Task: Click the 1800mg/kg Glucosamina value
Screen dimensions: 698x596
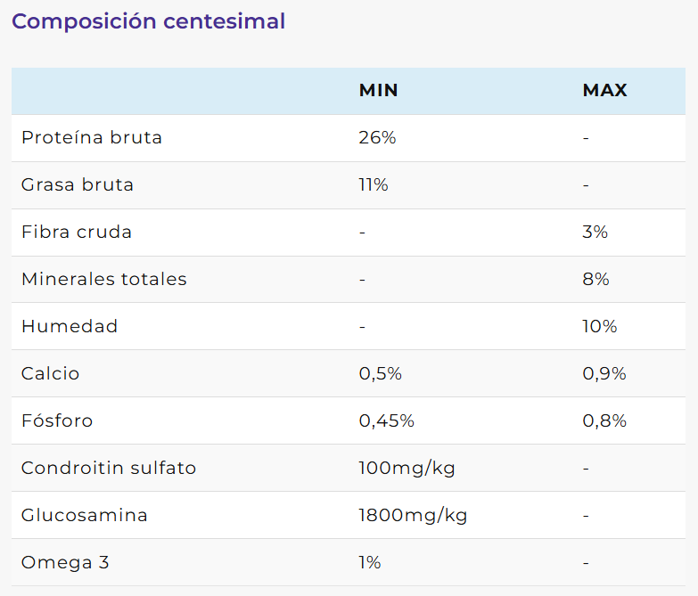Action: coord(413,516)
